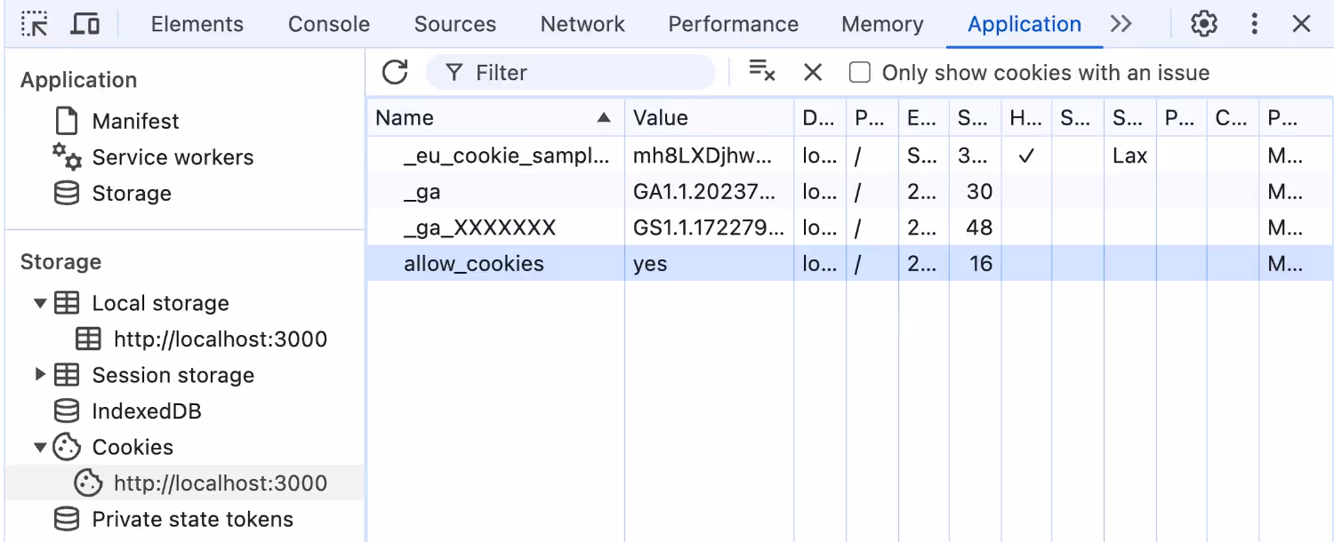Select Manifest in the Application sidebar
Image resolution: width=1334 pixels, height=542 pixels.
[135, 121]
